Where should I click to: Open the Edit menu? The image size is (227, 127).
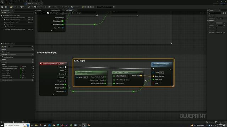coord(11,1)
